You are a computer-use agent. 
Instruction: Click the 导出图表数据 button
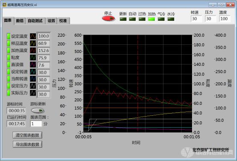(27, 144)
